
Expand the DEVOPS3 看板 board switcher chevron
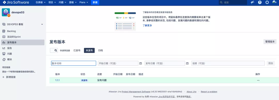(42, 24)
